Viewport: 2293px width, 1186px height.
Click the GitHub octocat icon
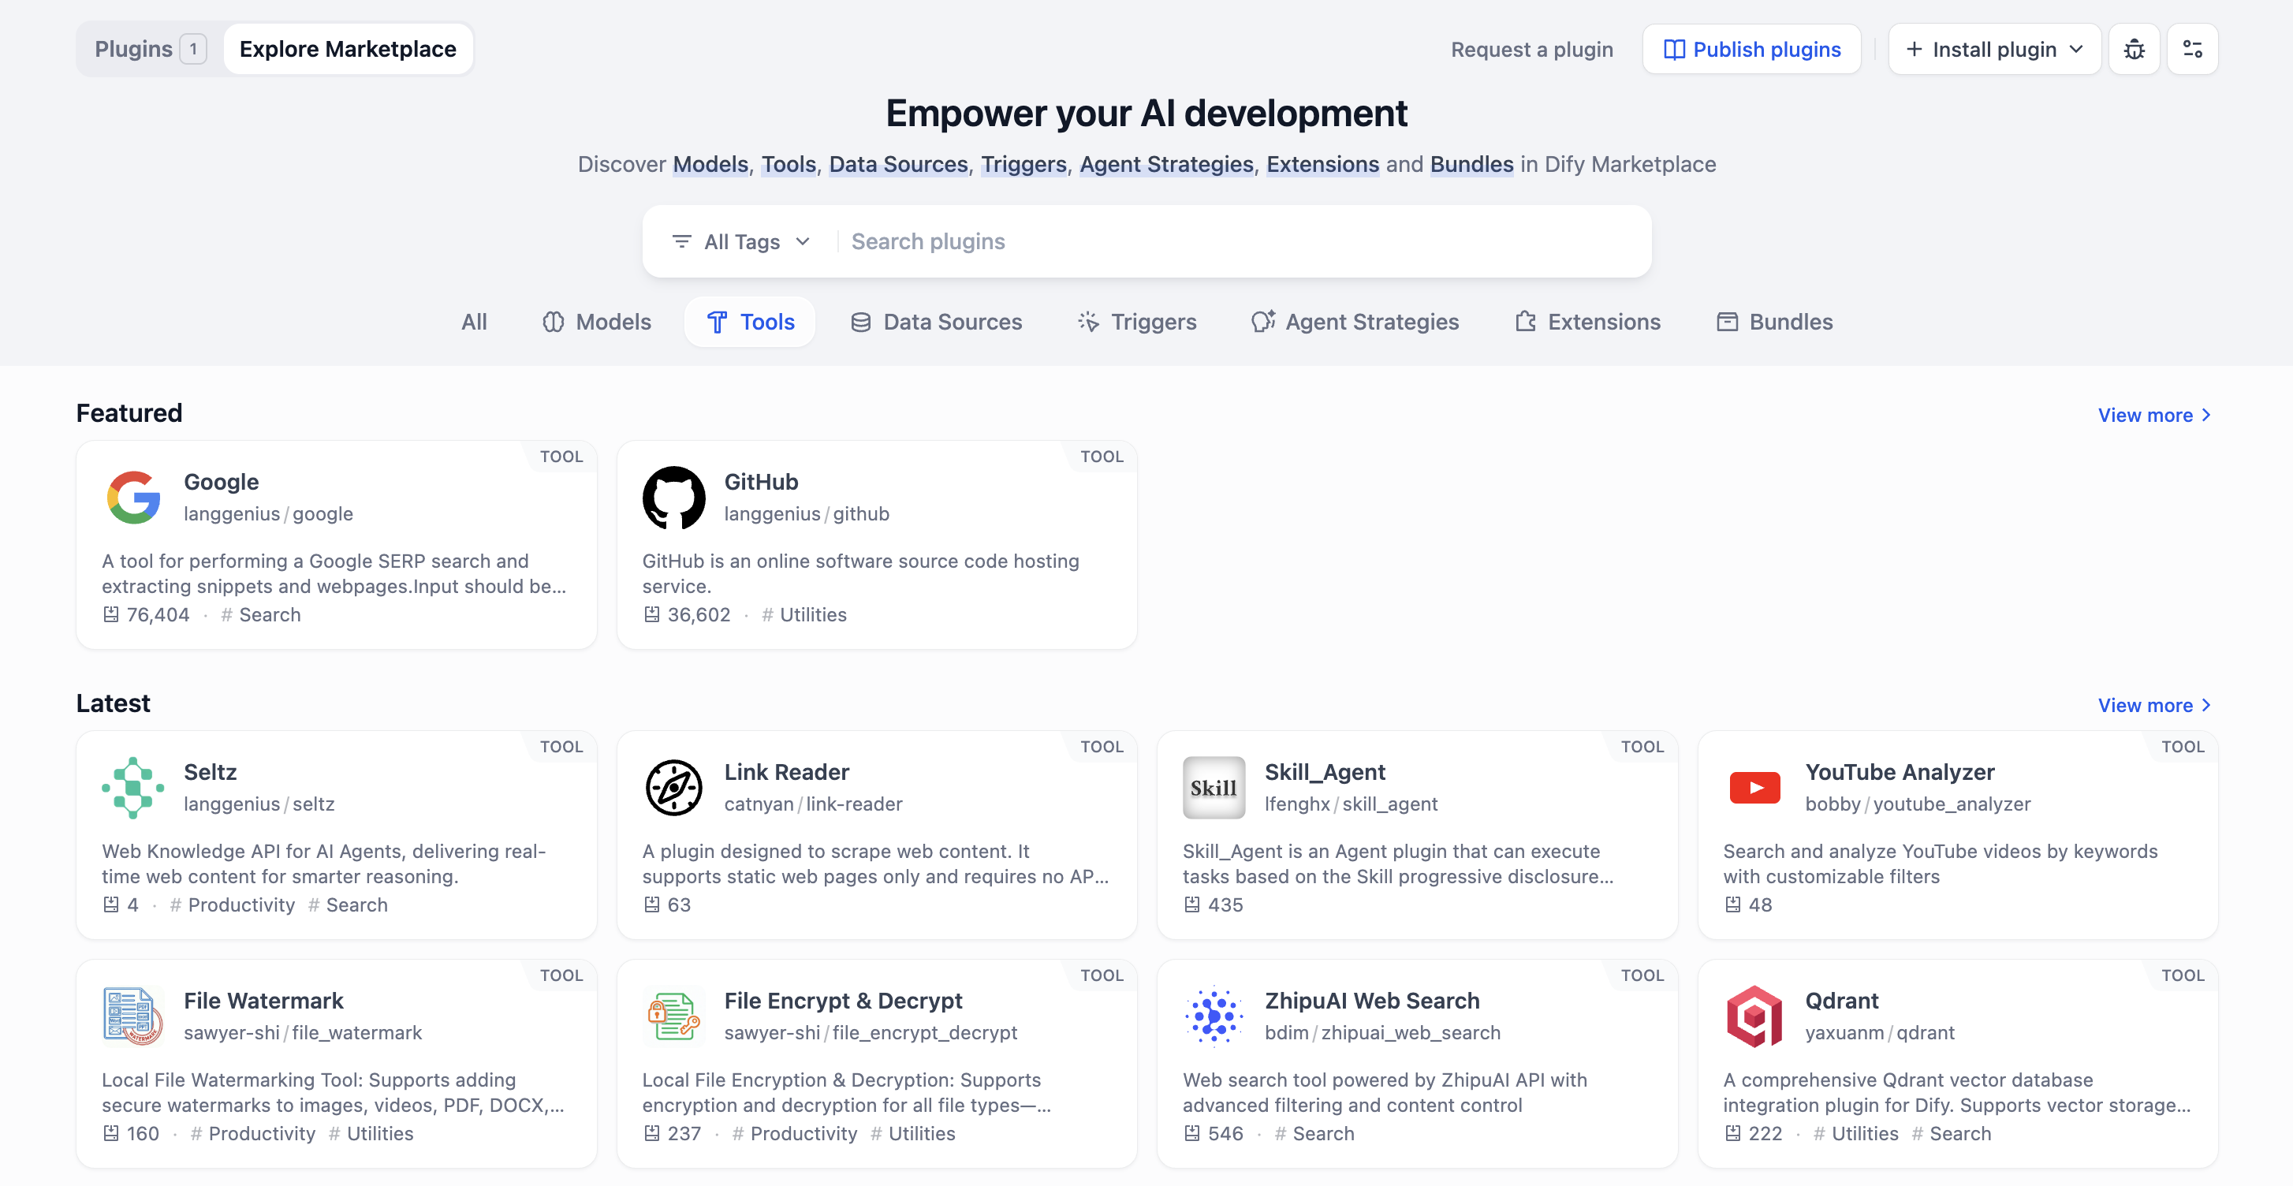point(674,497)
